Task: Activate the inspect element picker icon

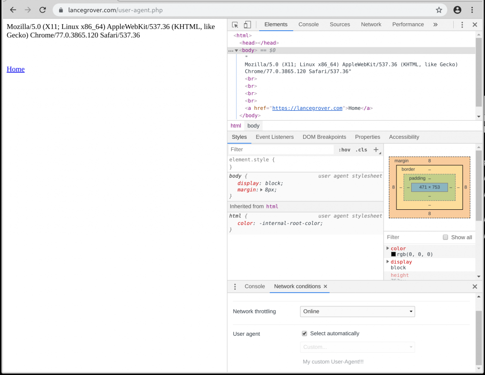Action: pos(235,25)
